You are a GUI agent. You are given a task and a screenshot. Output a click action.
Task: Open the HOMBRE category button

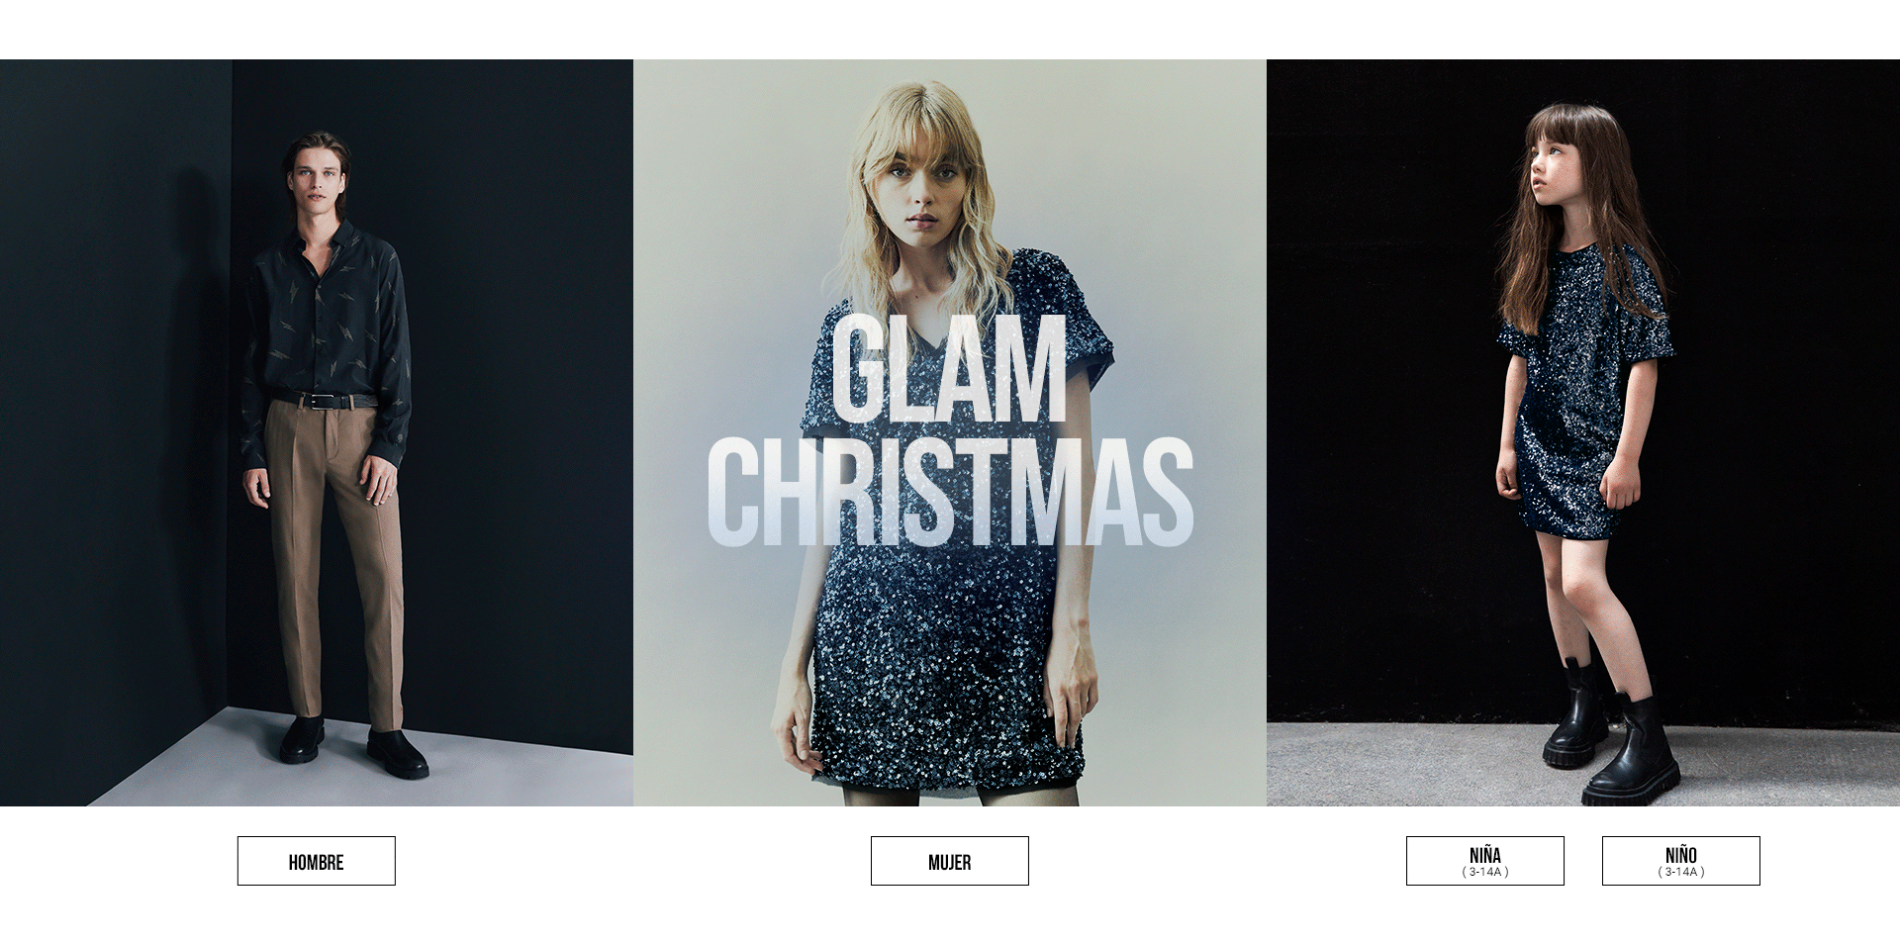pos(316,861)
